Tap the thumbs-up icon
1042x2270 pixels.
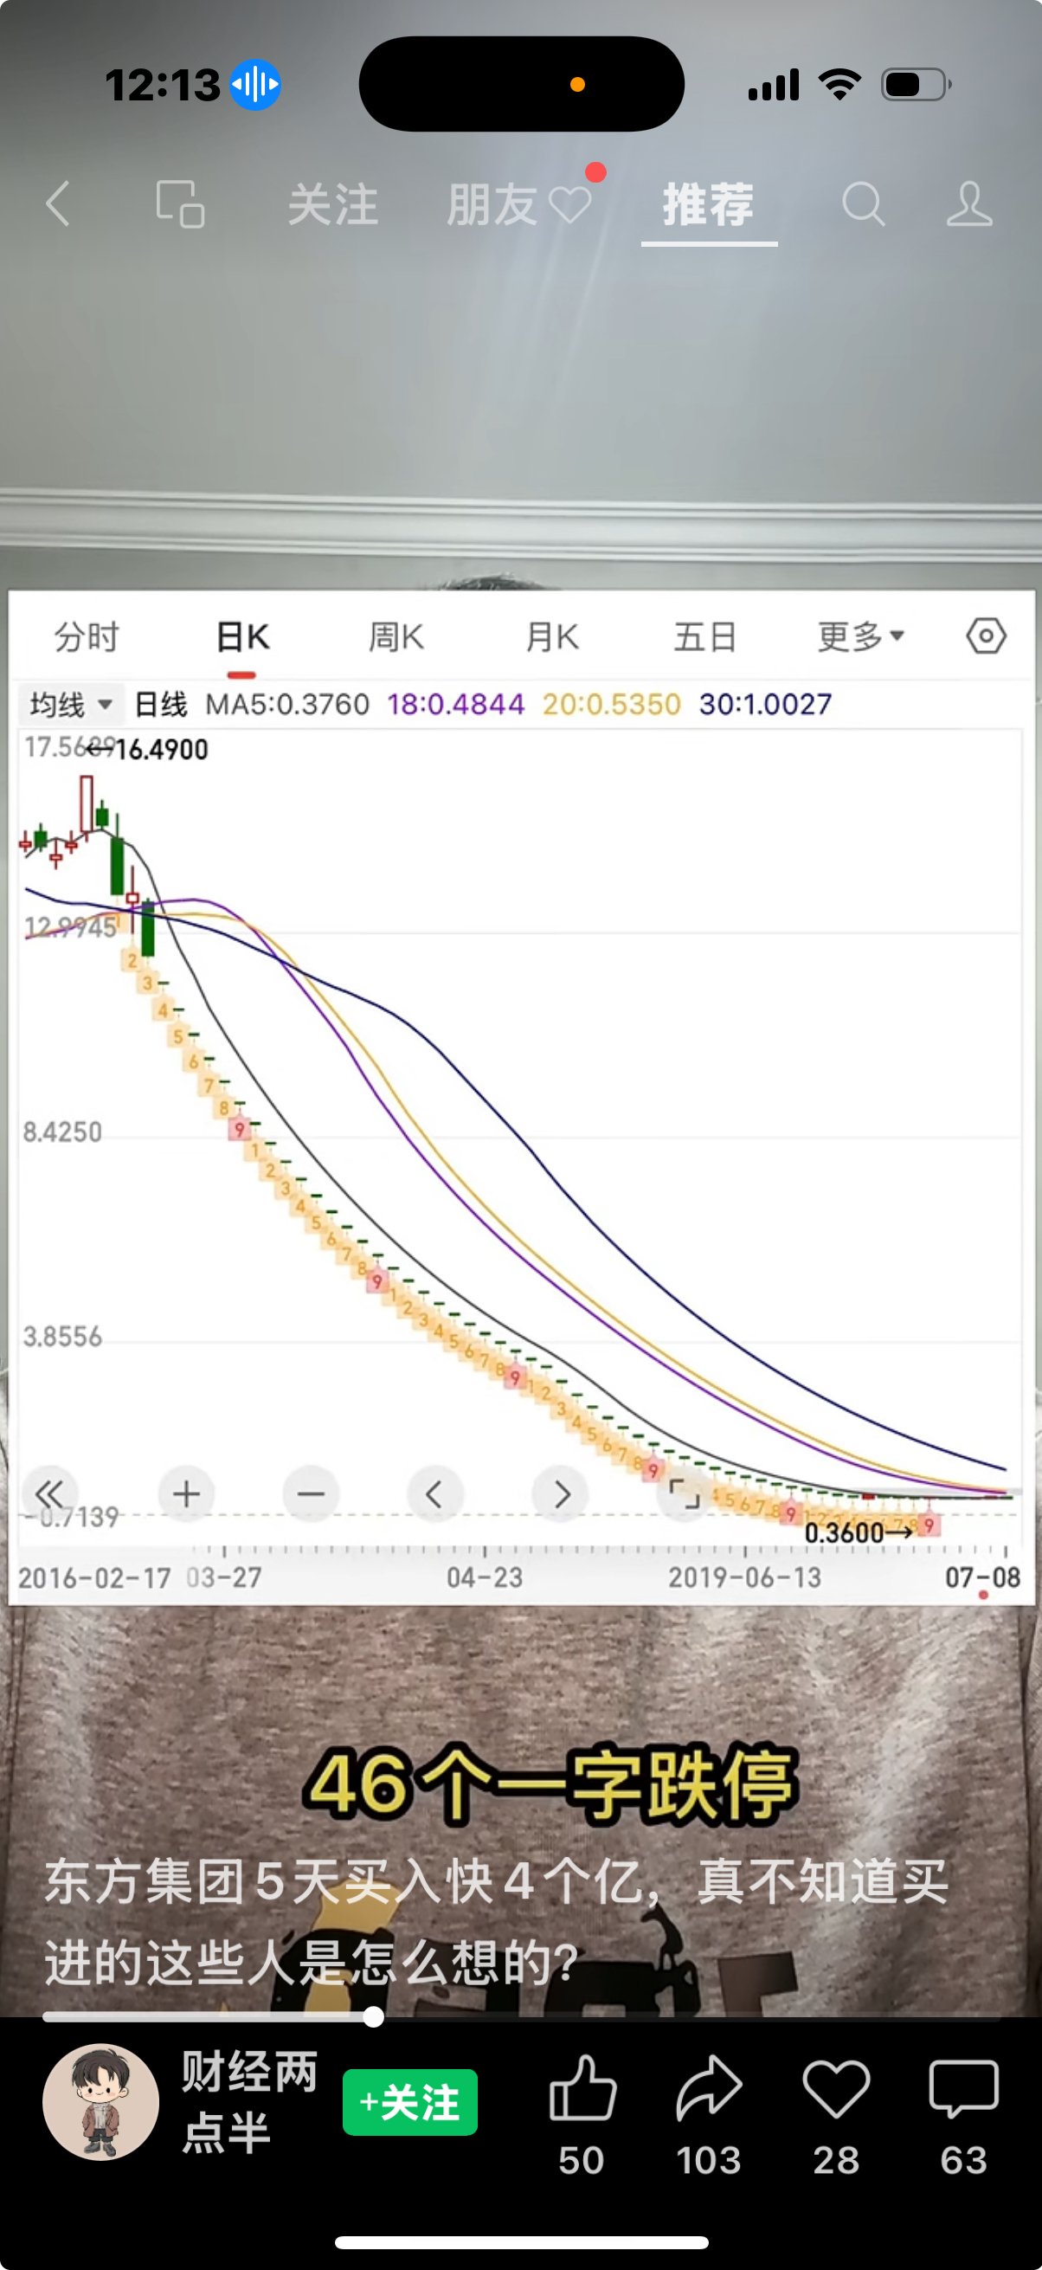[582, 2086]
